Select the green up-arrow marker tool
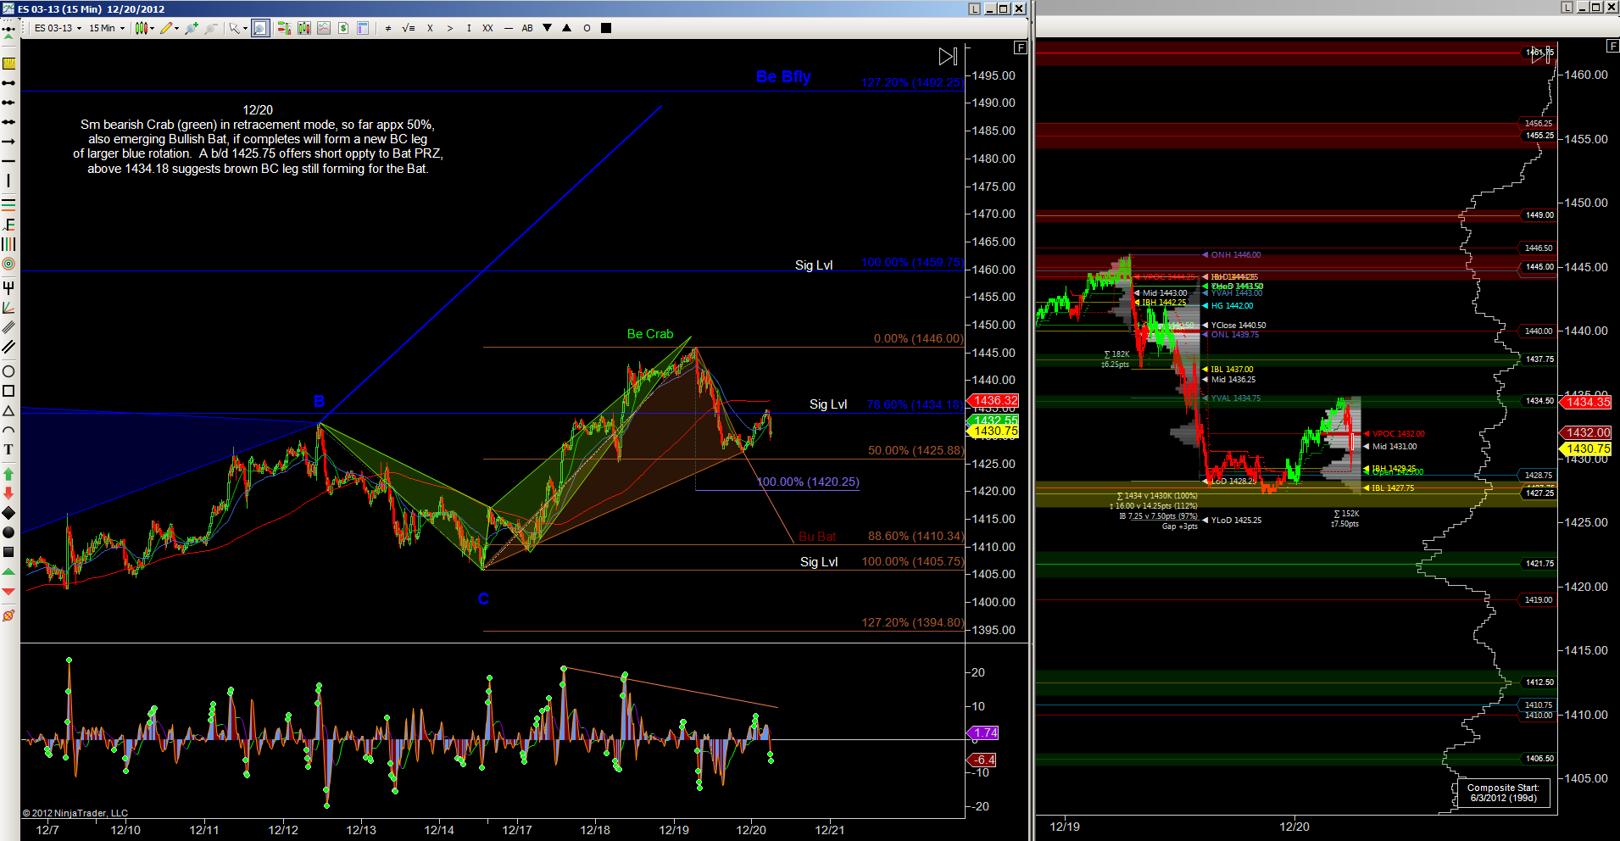This screenshot has width=1620, height=841. (8, 474)
